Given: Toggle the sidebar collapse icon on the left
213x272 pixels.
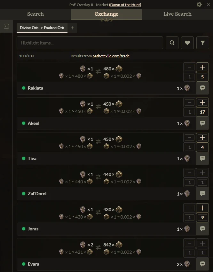Looking at the screenshot, I should pyautogui.click(x=6, y=26).
